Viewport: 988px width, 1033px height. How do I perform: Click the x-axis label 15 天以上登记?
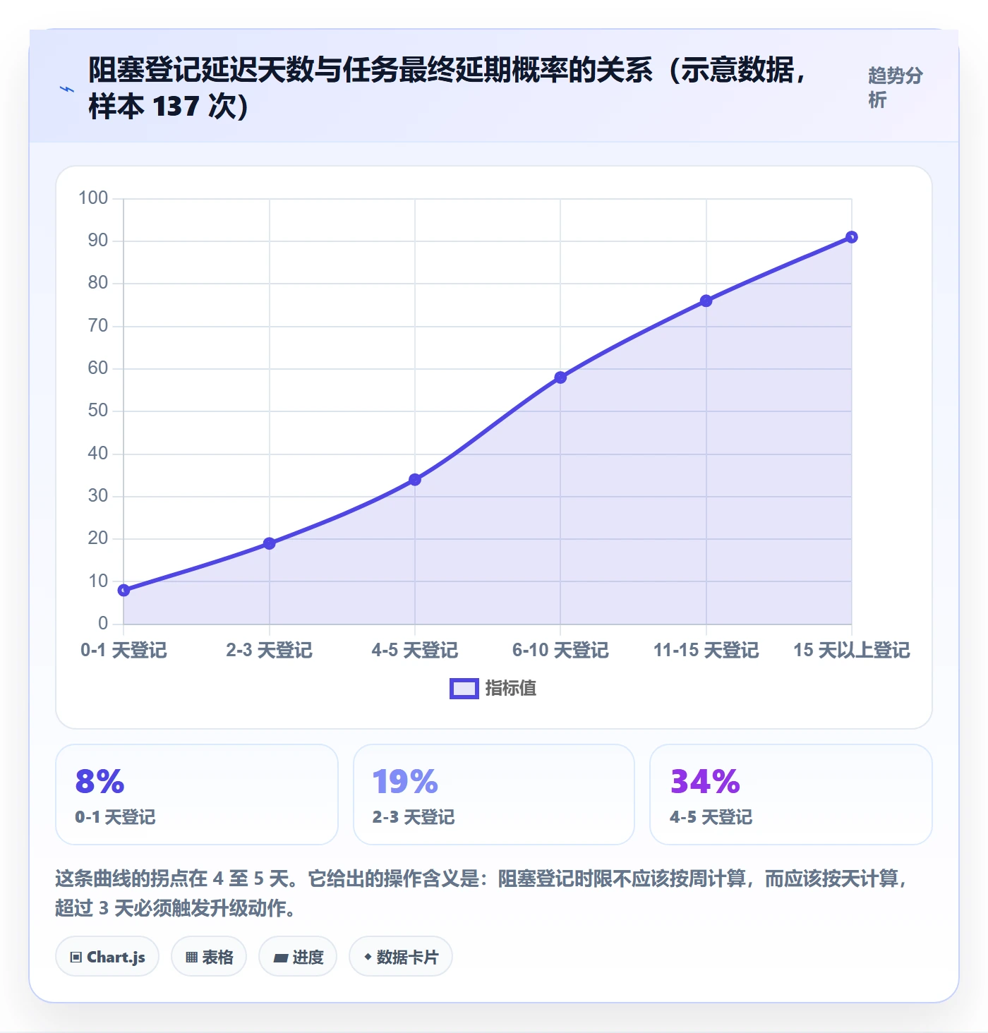click(852, 650)
